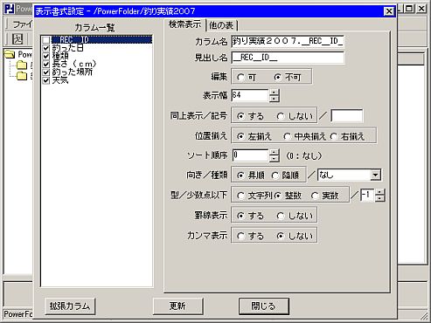Viewport: 431px width, 323px height.
Task: Click the 拡張カラム button
Action: [70, 306]
